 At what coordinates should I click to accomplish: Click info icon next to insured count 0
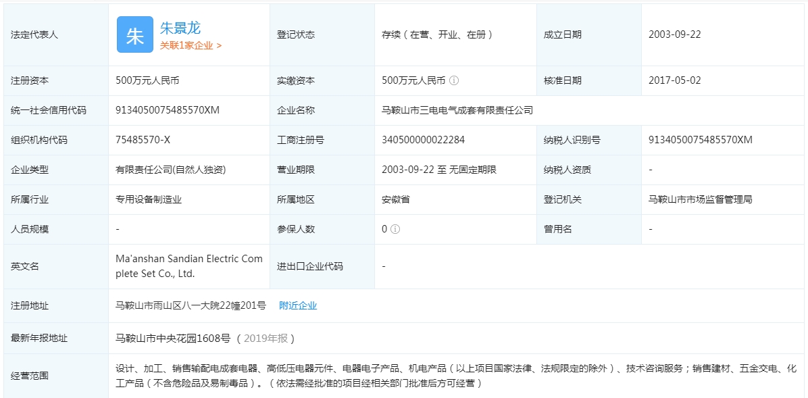pyautogui.click(x=395, y=229)
